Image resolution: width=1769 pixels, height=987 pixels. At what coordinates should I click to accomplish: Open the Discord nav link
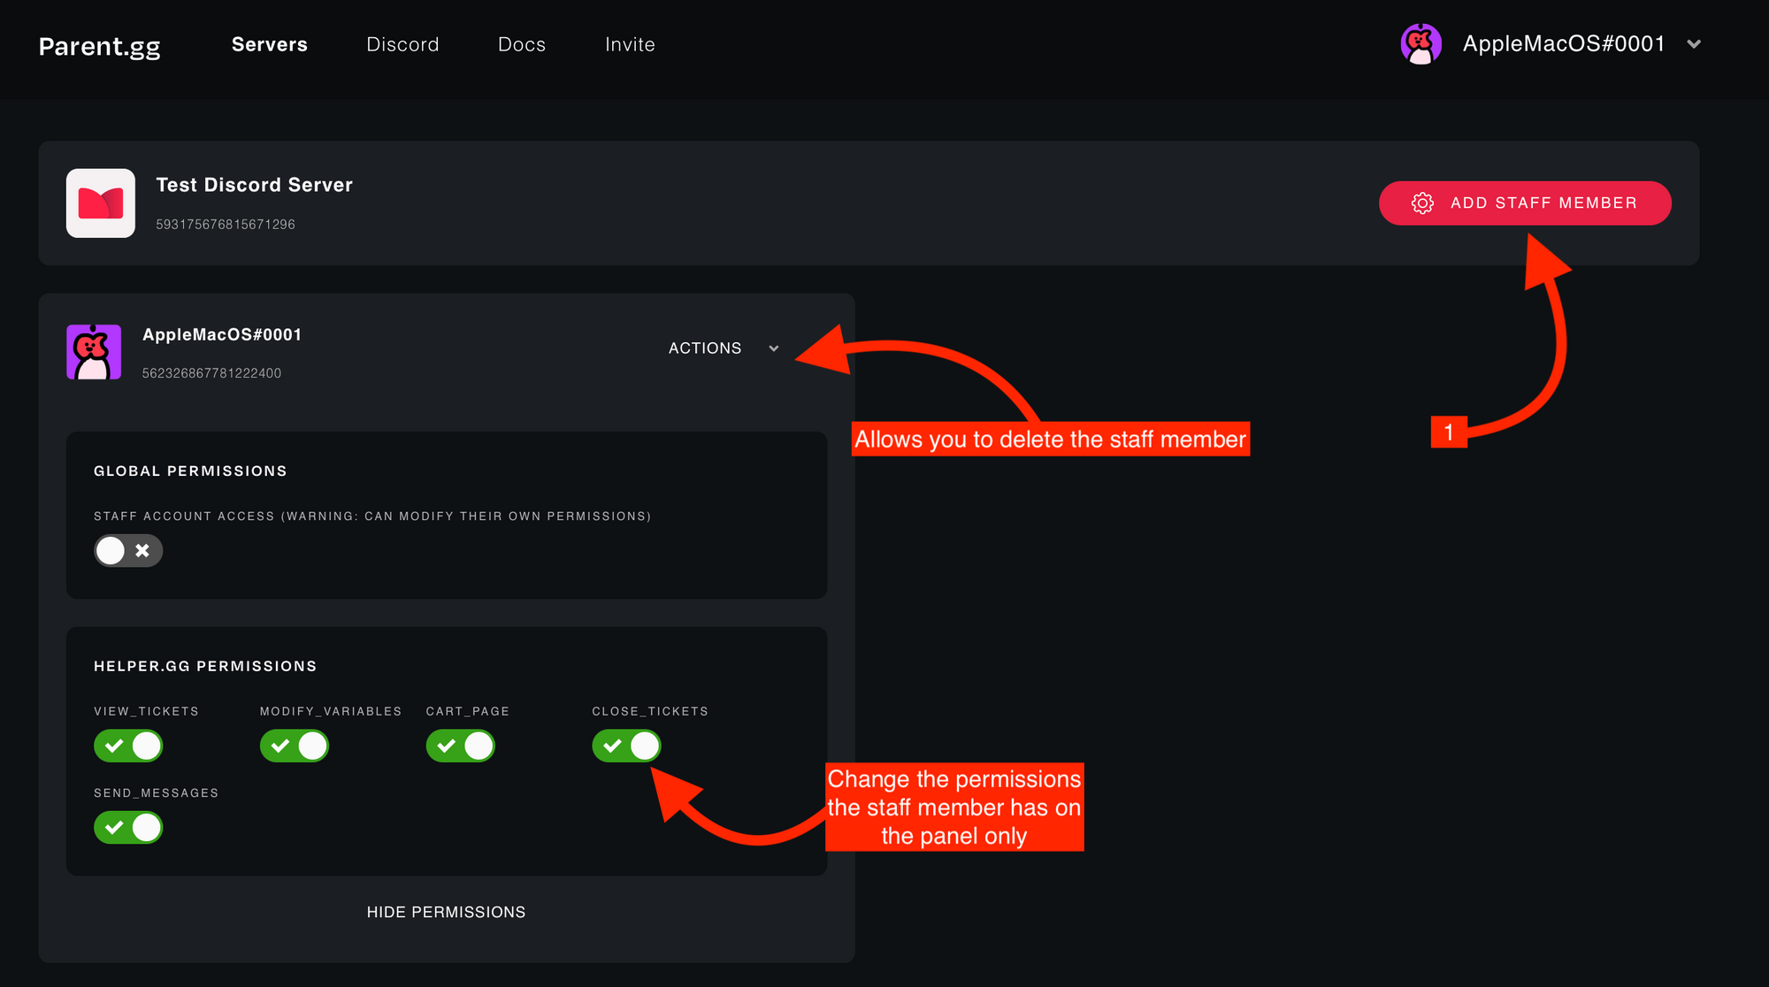[x=402, y=44]
